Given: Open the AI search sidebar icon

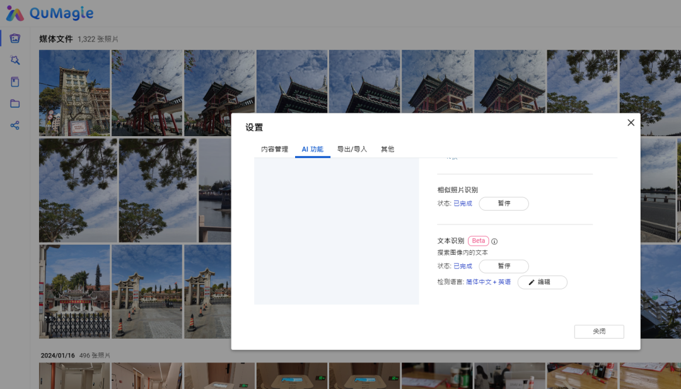Looking at the screenshot, I should coord(15,60).
